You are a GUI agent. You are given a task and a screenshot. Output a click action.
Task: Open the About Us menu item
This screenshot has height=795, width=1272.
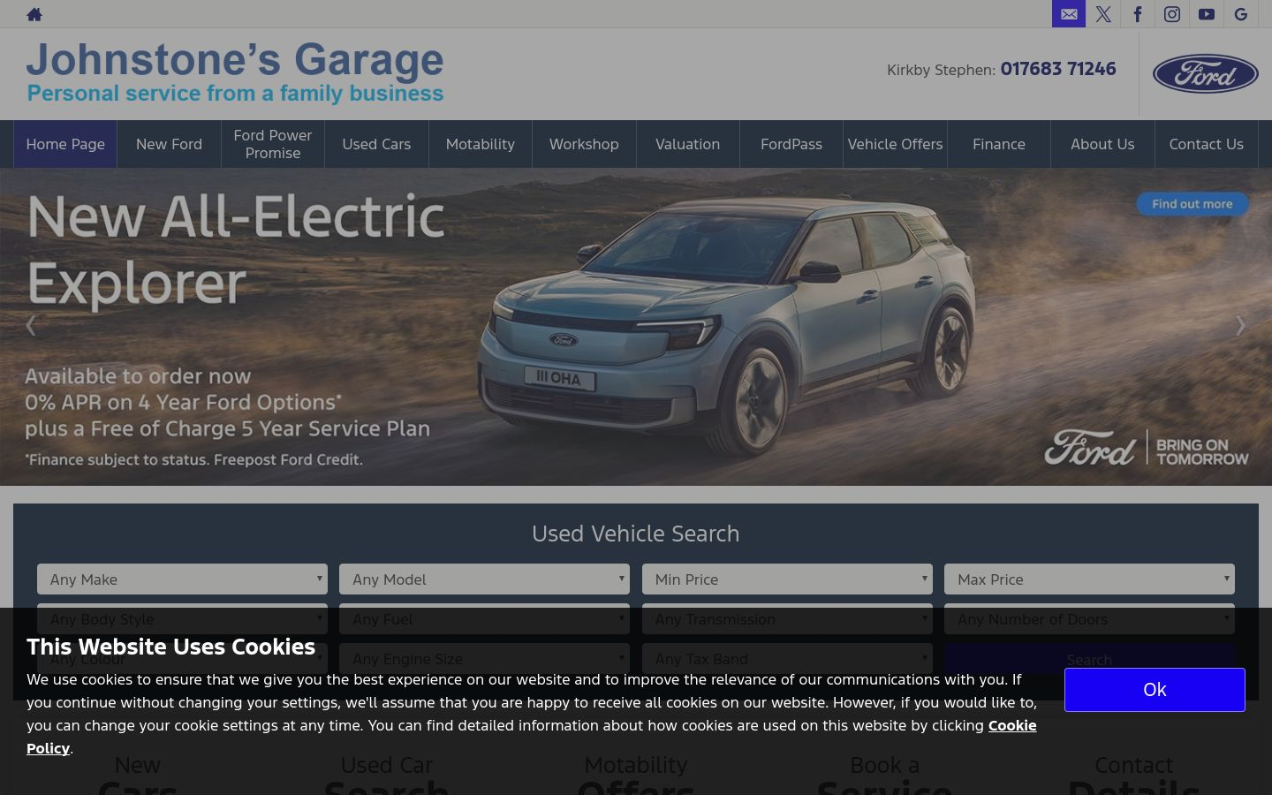coord(1102,144)
